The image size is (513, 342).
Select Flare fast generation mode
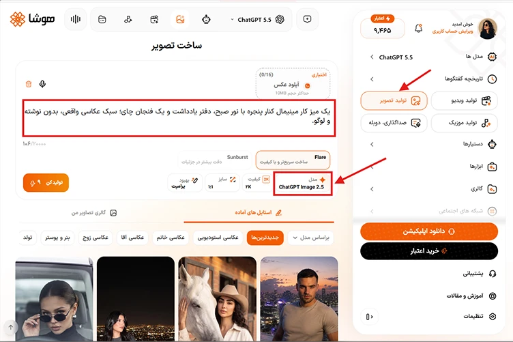[x=293, y=160]
